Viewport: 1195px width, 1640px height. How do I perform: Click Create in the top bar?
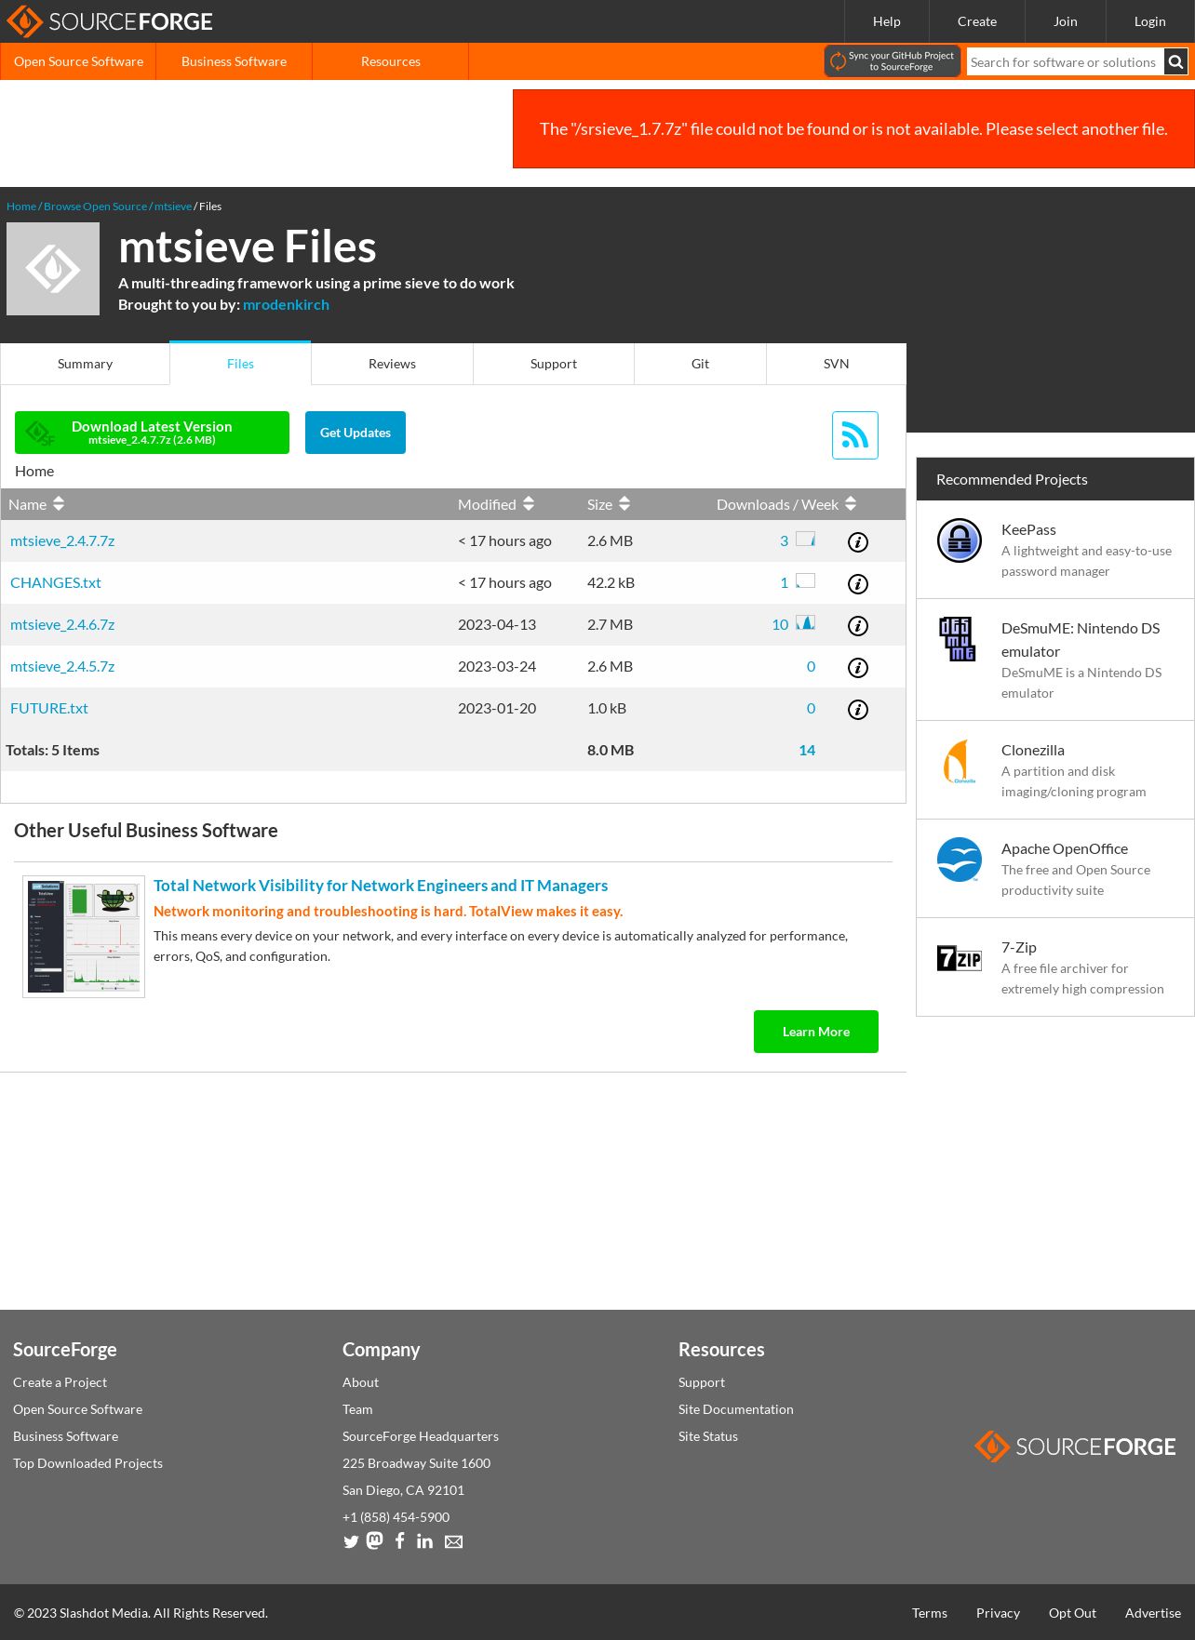[x=977, y=21]
